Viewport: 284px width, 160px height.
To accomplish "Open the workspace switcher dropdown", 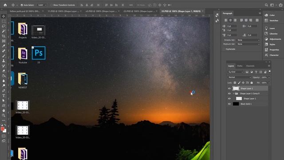I will [x=273, y=5].
